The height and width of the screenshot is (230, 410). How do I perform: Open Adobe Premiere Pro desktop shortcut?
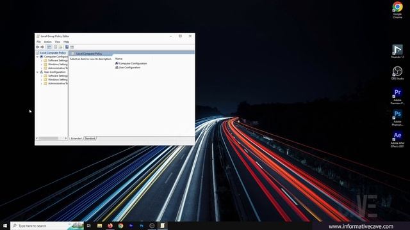[397, 96]
